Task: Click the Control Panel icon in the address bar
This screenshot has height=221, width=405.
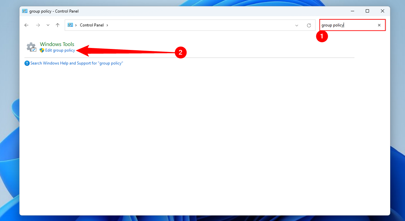Action: 70,25
